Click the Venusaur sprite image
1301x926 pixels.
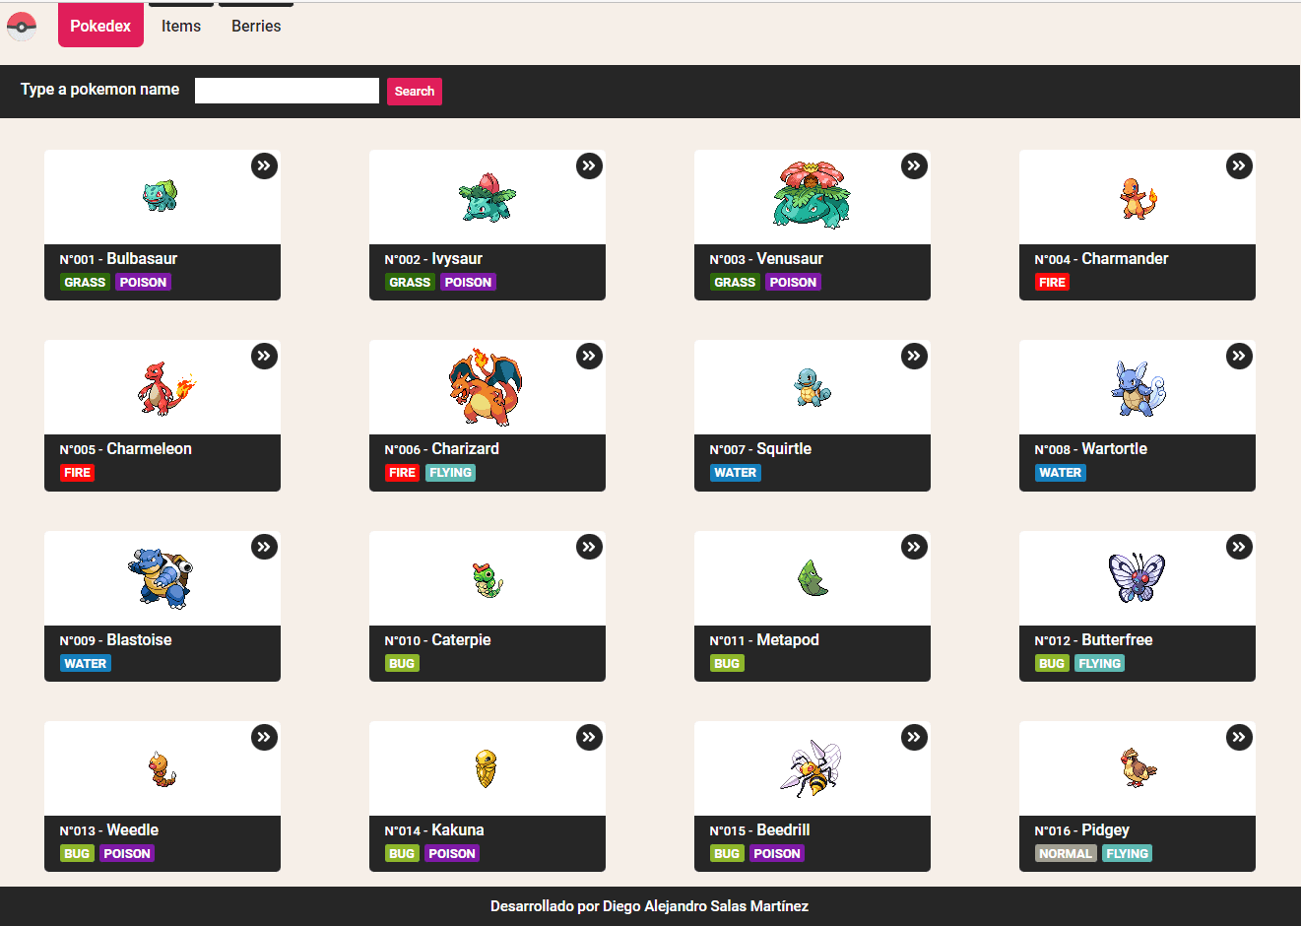pos(812,195)
